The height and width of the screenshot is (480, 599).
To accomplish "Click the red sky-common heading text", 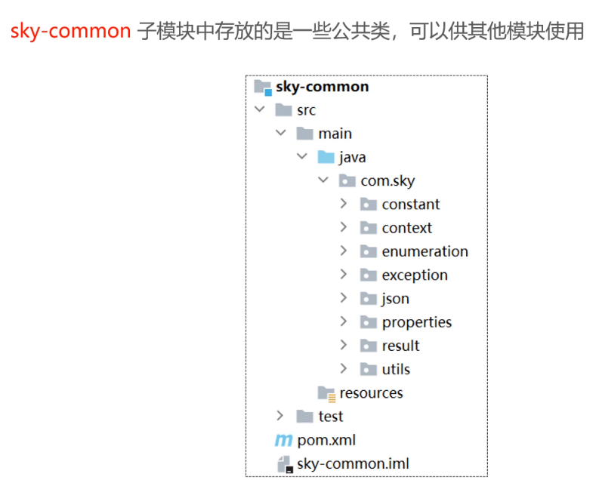I will click(x=71, y=32).
